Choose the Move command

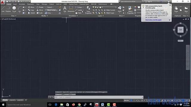click(x=31, y=7)
